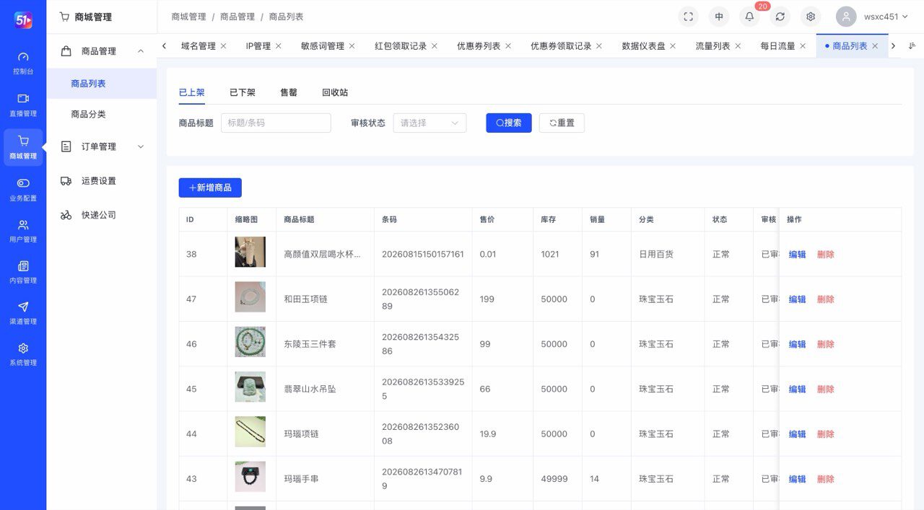Switch to the 域名管理 tab
The image size is (924, 510).
[198, 46]
